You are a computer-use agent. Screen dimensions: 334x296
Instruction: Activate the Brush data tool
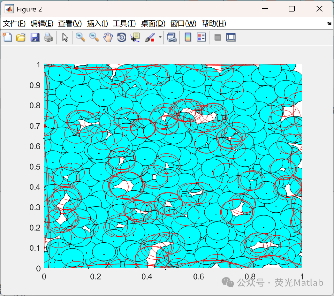150,37
